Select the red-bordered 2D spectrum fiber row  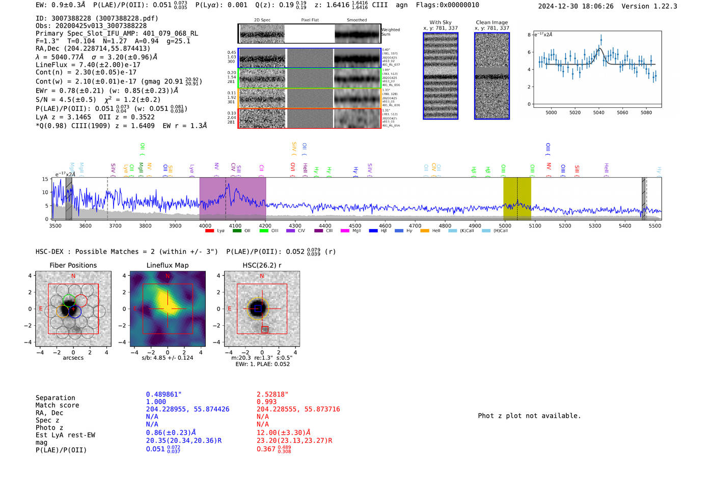pos(310,118)
